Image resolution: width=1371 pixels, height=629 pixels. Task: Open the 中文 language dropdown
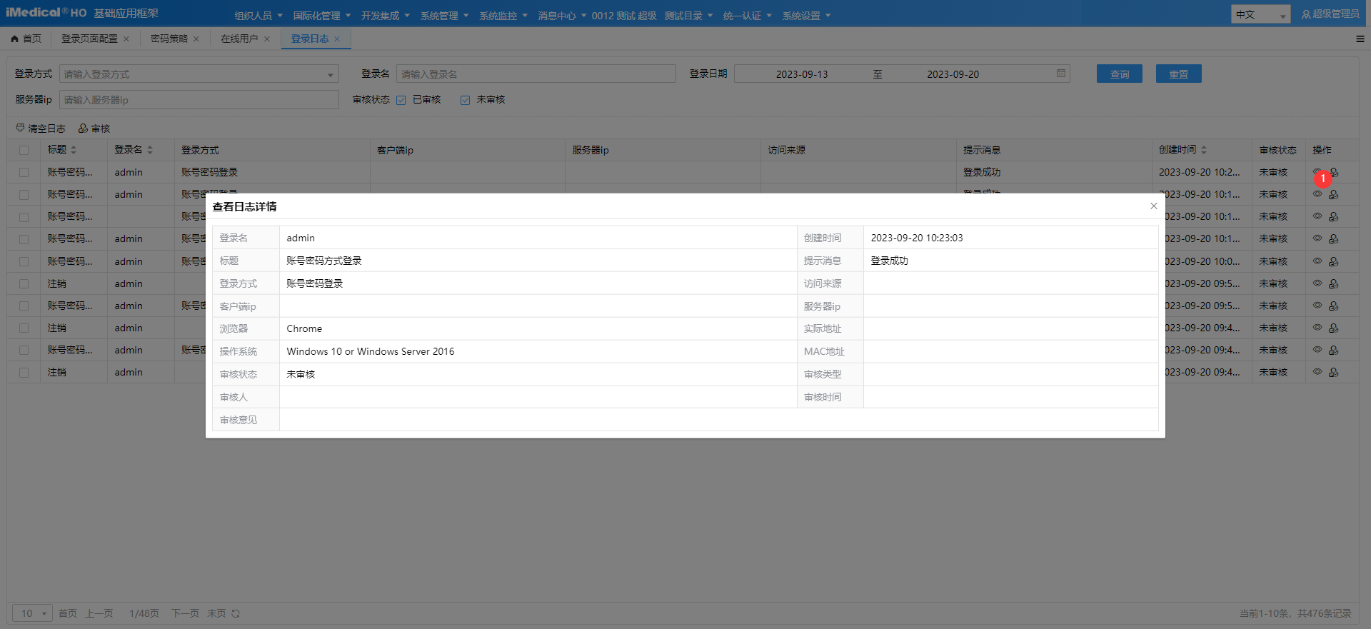pos(1260,14)
